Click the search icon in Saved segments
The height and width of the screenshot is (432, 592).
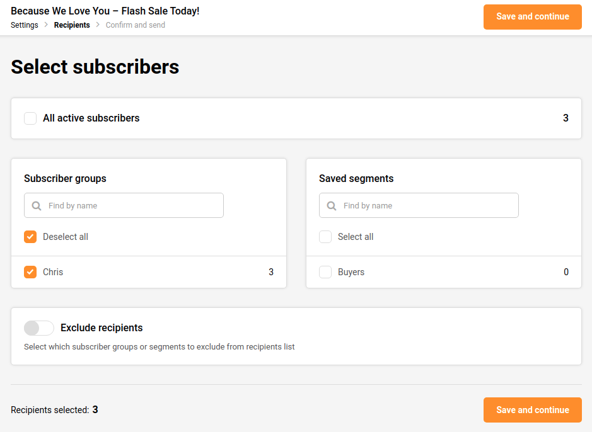(332, 206)
